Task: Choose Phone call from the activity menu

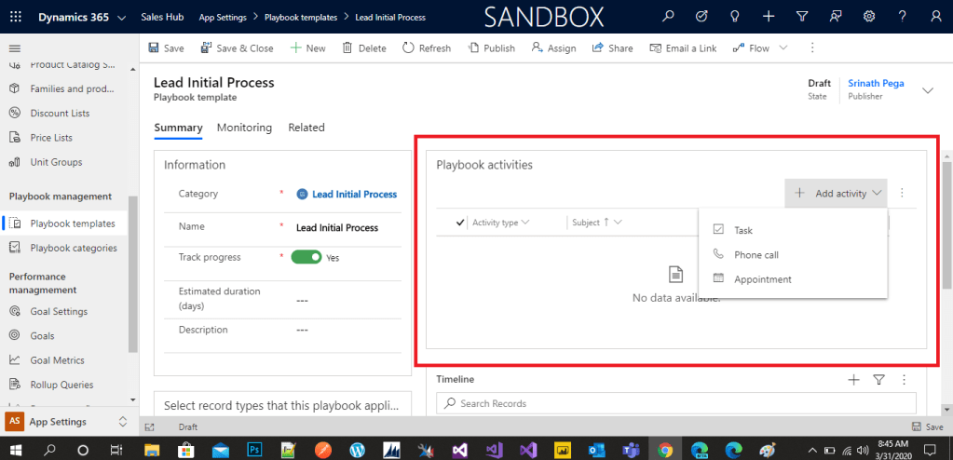Action: (x=756, y=254)
